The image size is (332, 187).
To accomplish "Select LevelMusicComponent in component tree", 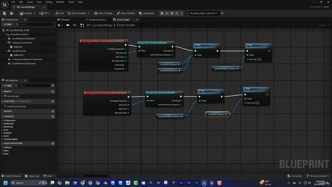I will 23,38.
